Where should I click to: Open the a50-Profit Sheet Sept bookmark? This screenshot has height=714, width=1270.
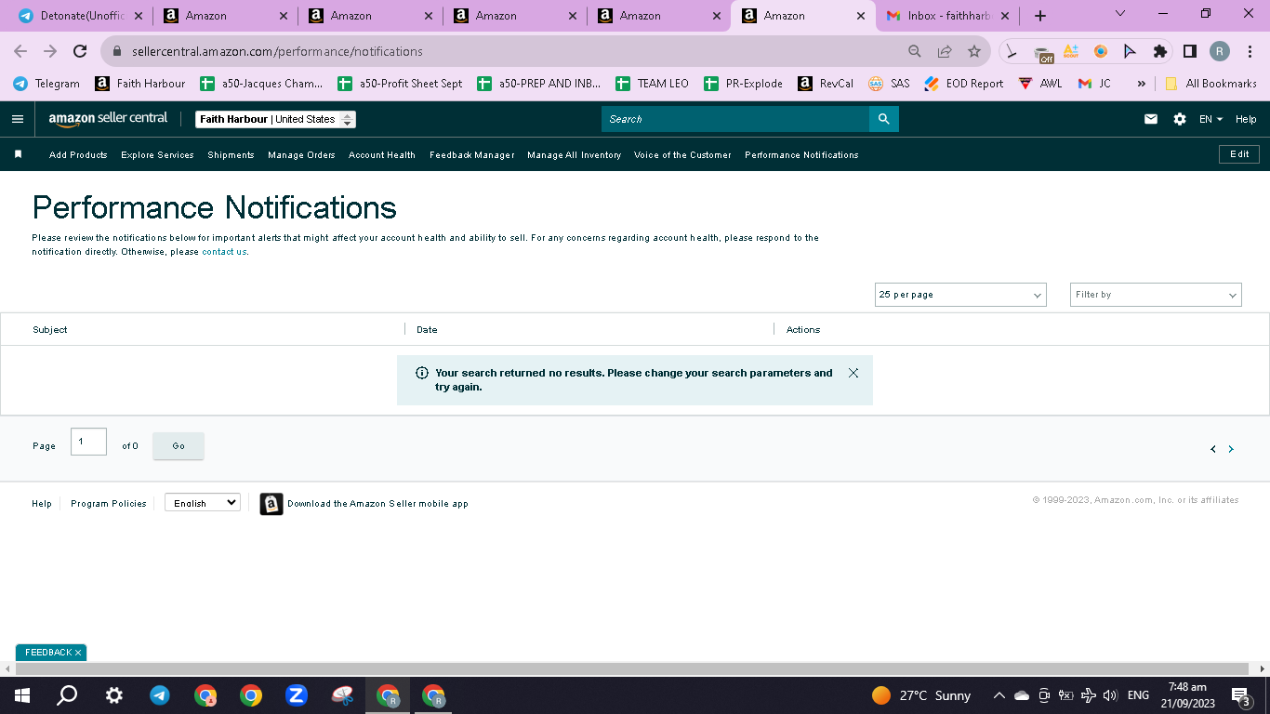pos(400,84)
